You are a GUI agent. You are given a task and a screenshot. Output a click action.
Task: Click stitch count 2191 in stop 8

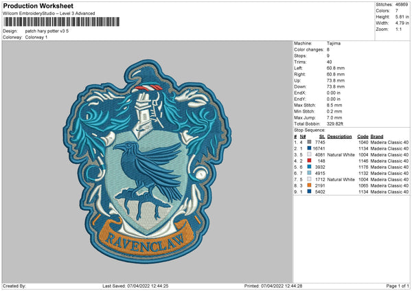320,185
